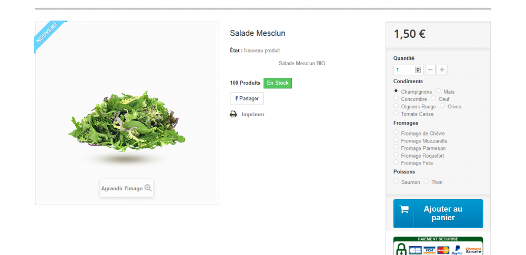Image resolution: width=526 pixels, height=255 pixels.
Task: Click the NOUVEAU ribbon badge
Action: coord(48,36)
